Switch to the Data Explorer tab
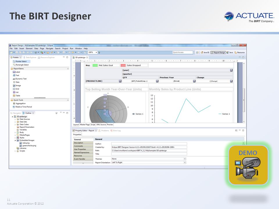 [x=30, y=57]
